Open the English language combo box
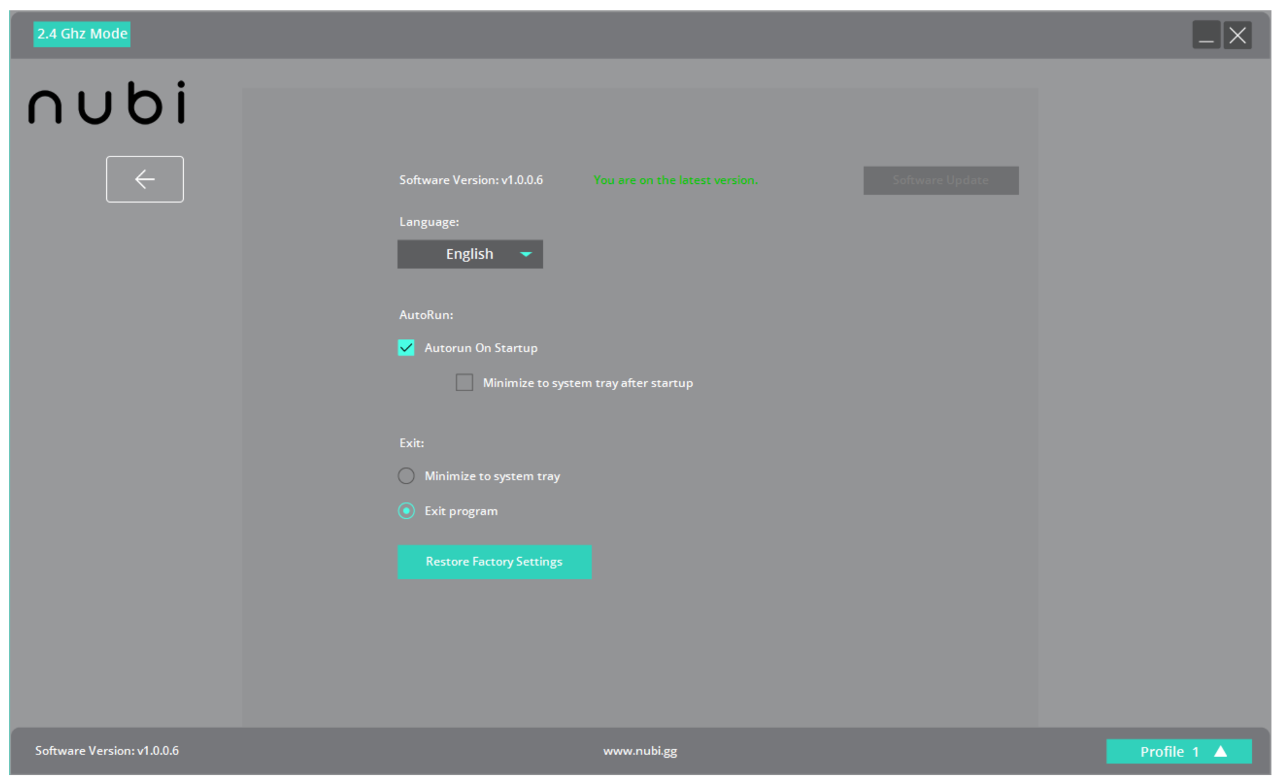 point(470,254)
